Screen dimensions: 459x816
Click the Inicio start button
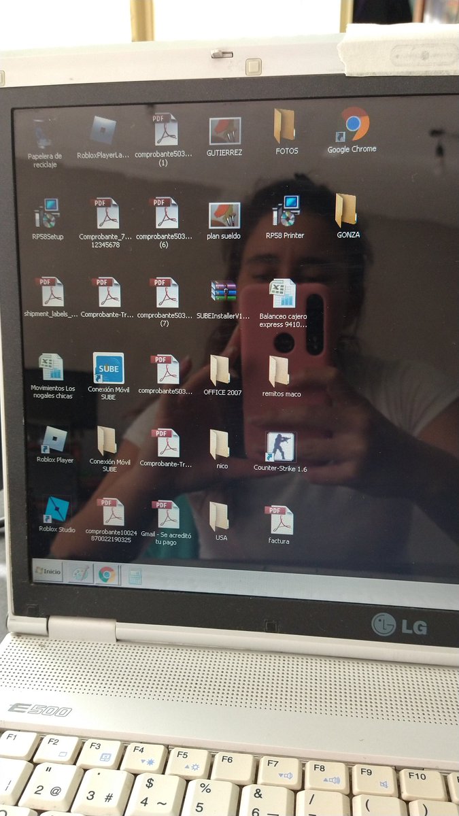pos(48,571)
